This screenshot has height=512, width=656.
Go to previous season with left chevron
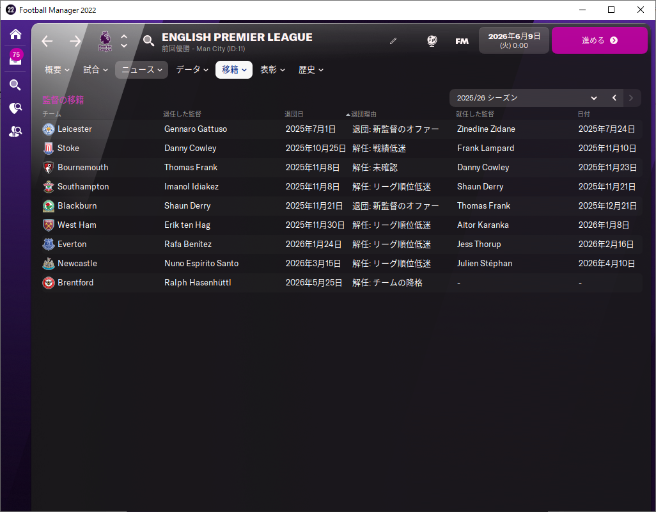pyautogui.click(x=614, y=98)
